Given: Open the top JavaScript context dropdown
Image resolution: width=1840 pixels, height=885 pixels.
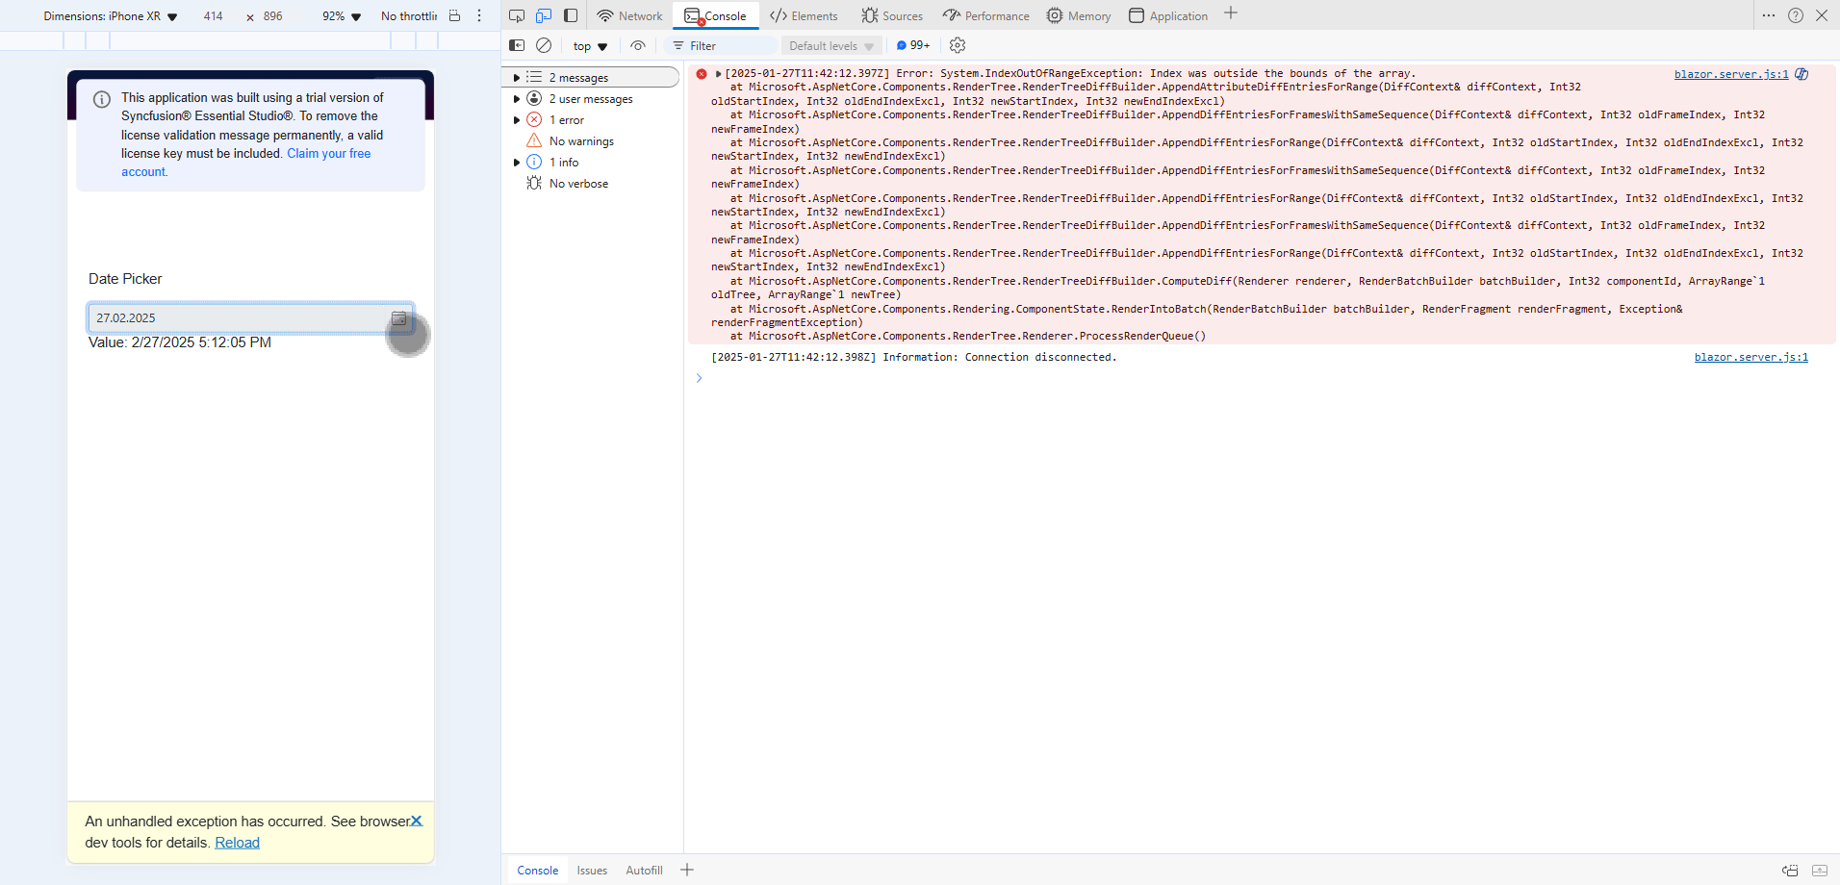Looking at the screenshot, I should (590, 46).
